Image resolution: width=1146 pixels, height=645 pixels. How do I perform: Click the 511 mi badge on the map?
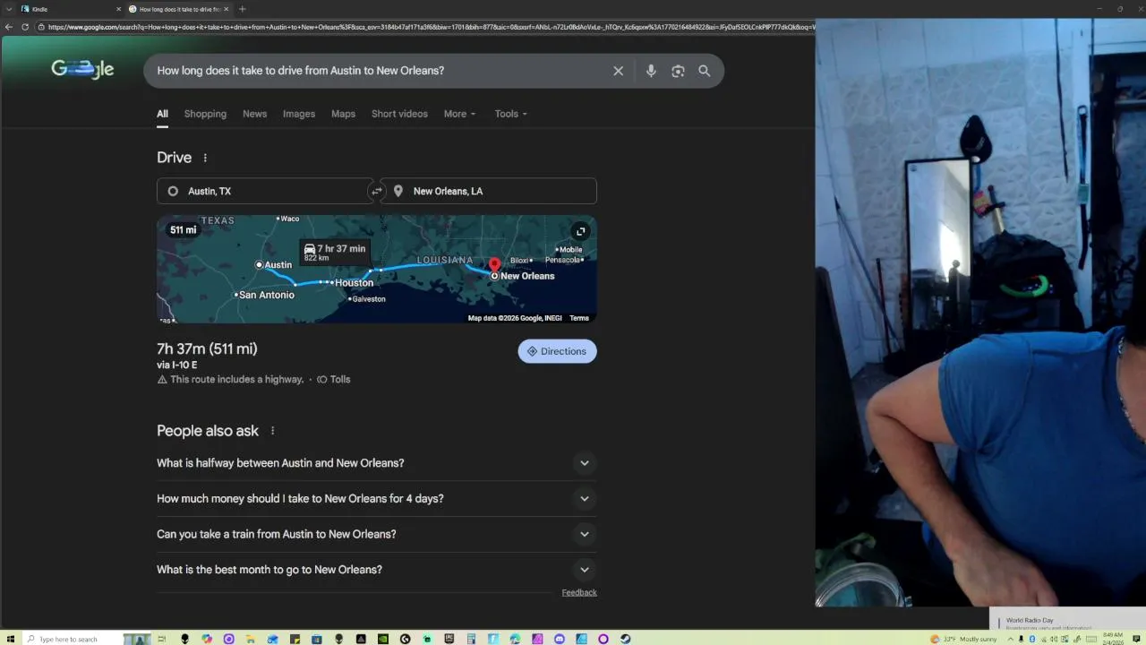pos(184,230)
